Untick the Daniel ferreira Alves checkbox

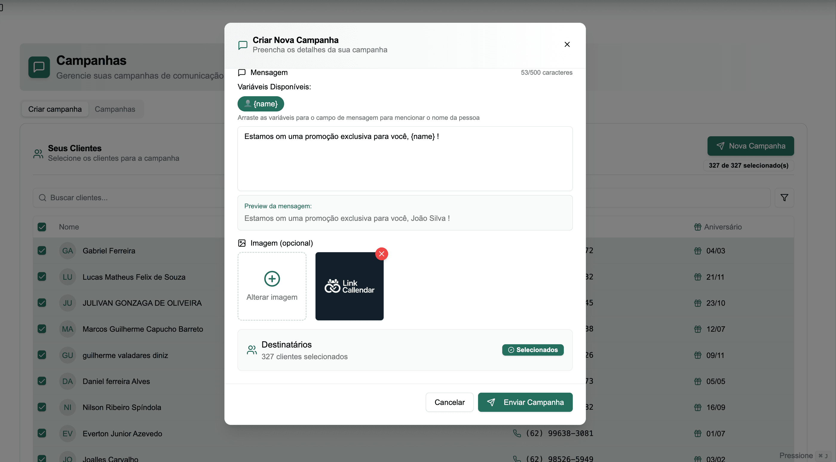[42, 381]
